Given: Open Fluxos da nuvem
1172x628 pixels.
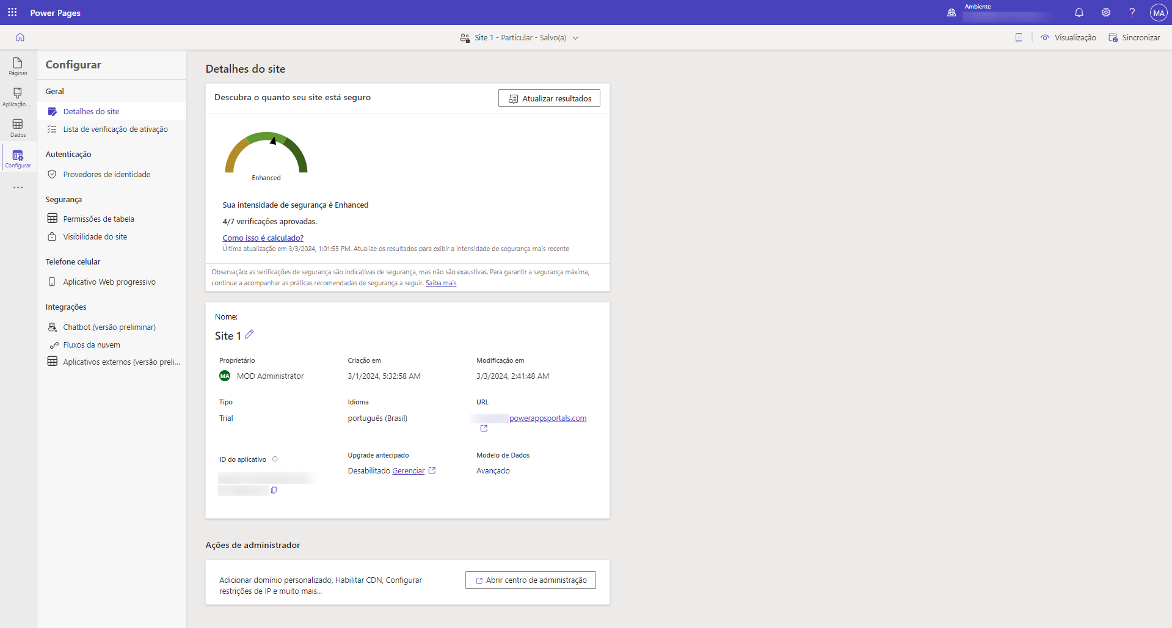Looking at the screenshot, I should 112,345.
